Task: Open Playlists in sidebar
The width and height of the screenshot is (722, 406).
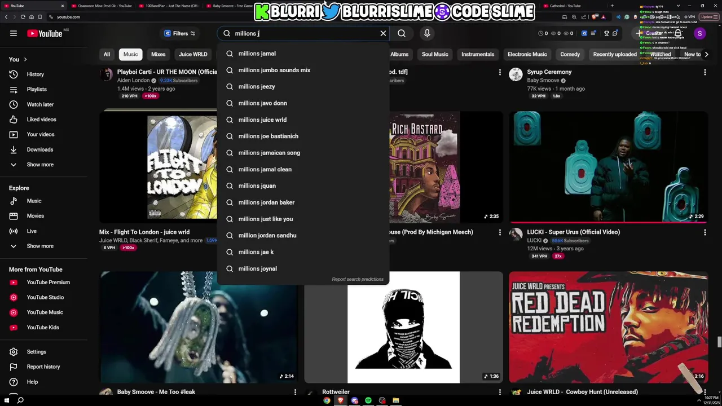Action: 45,89
